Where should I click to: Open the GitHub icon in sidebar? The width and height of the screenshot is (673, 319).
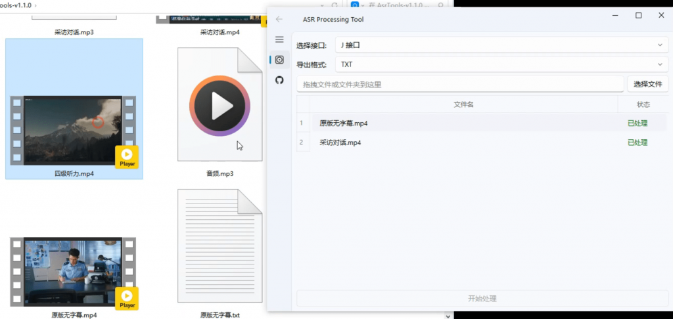[279, 80]
